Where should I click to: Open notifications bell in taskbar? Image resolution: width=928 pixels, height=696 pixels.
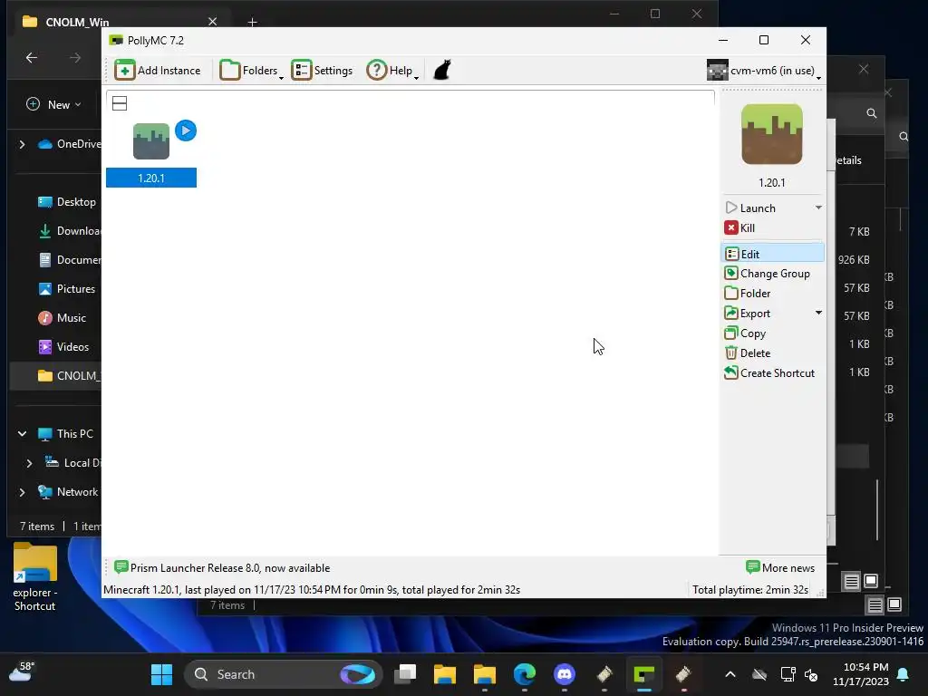pyautogui.click(x=904, y=674)
